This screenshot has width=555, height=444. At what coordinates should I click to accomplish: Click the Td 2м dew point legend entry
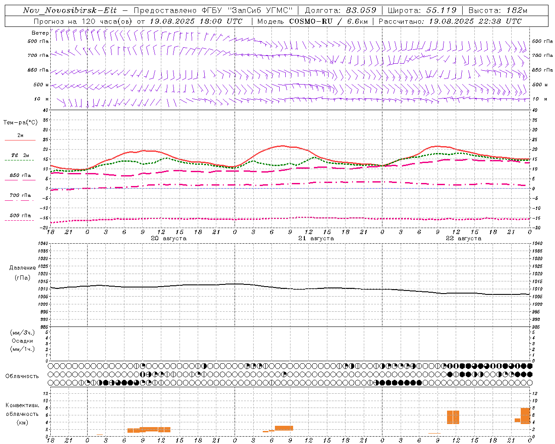coord(20,155)
